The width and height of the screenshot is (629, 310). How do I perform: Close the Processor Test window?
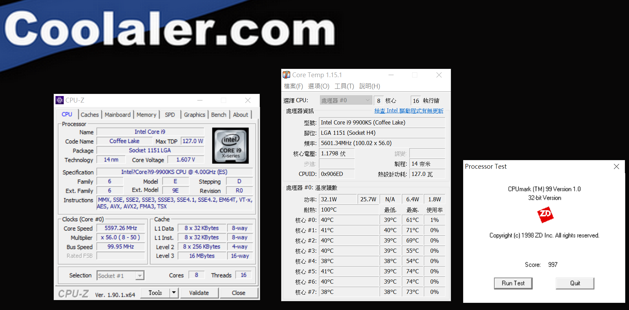point(616,166)
